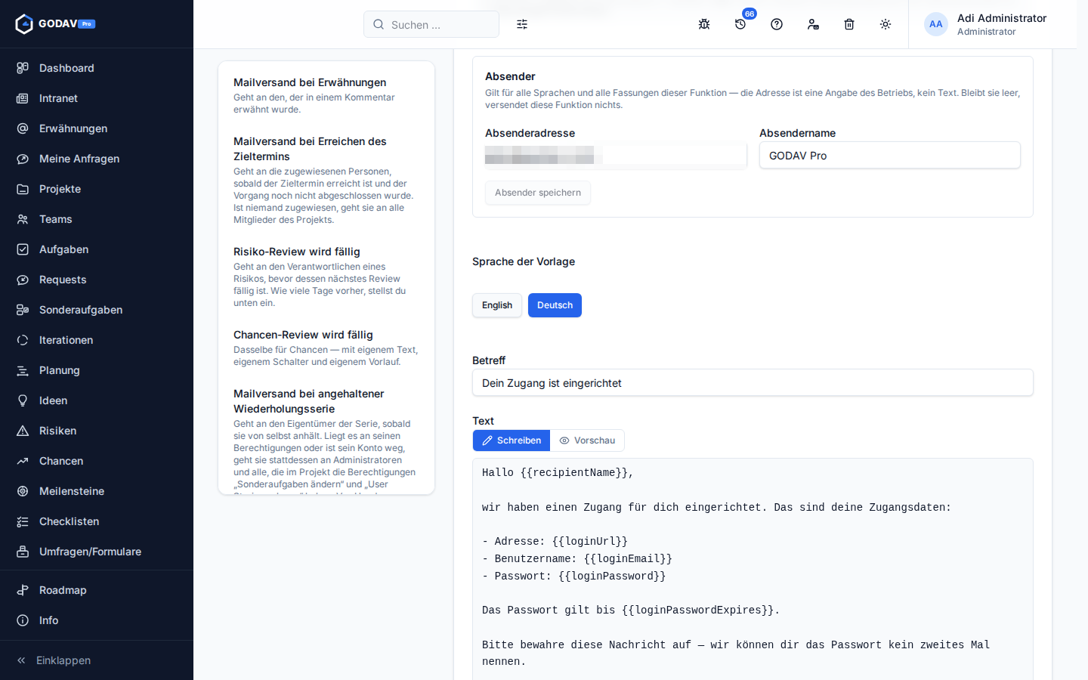Click the Betreff subject field
The height and width of the screenshot is (680, 1088).
[753, 382]
